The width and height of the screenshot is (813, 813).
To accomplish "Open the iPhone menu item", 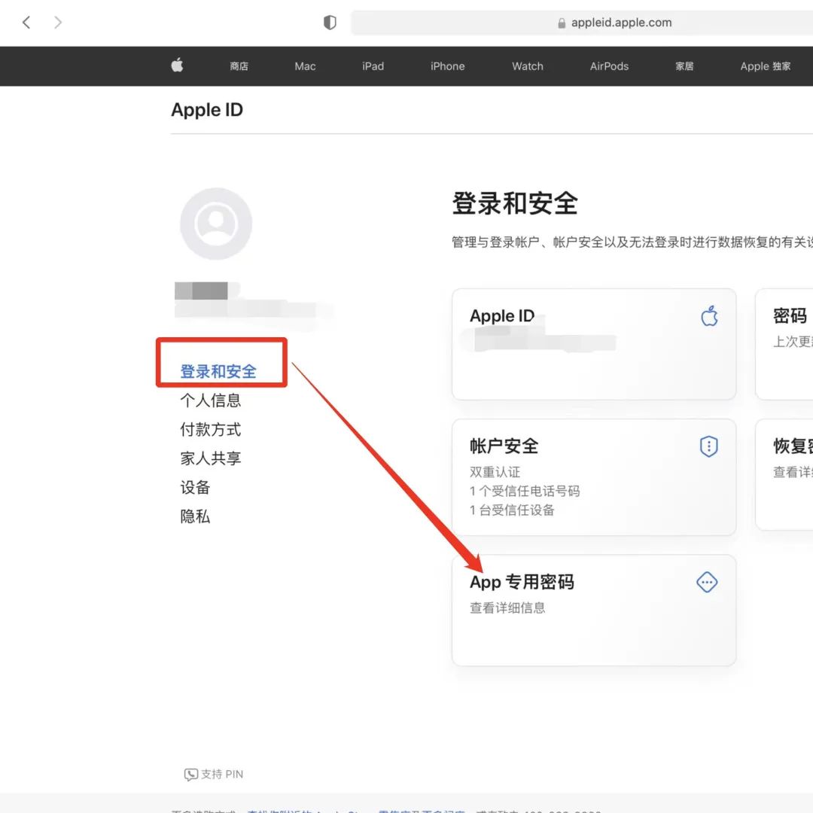I will [x=447, y=66].
